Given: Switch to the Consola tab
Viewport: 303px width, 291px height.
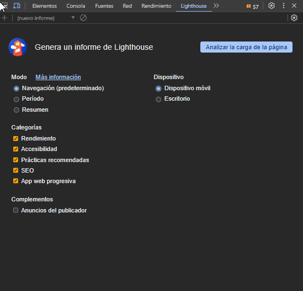Looking at the screenshot, I should point(76,6).
